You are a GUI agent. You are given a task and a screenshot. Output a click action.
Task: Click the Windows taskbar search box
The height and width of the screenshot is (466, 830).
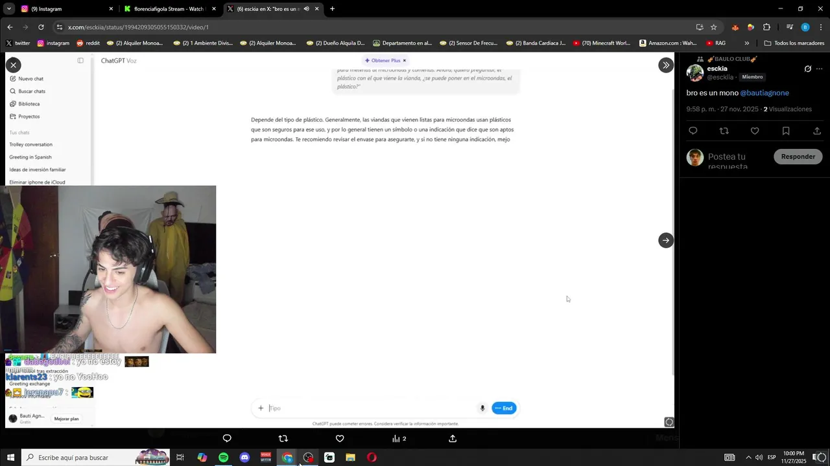pyautogui.click(x=95, y=458)
